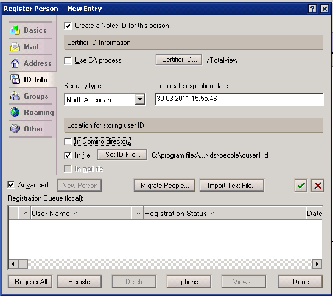The height and width of the screenshot is (297, 333).
Task: Click the question mark help icon
Action: tap(312, 9)
